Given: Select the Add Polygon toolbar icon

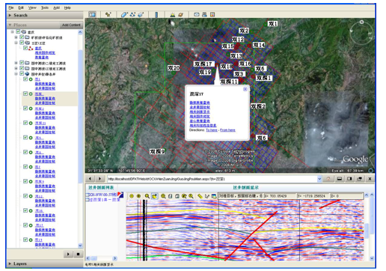Looking at the screenshot, I should [x=124, y=15].
